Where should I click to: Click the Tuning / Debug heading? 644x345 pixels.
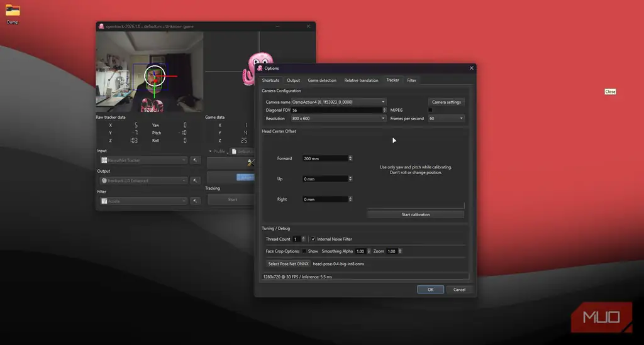(275, 229)
